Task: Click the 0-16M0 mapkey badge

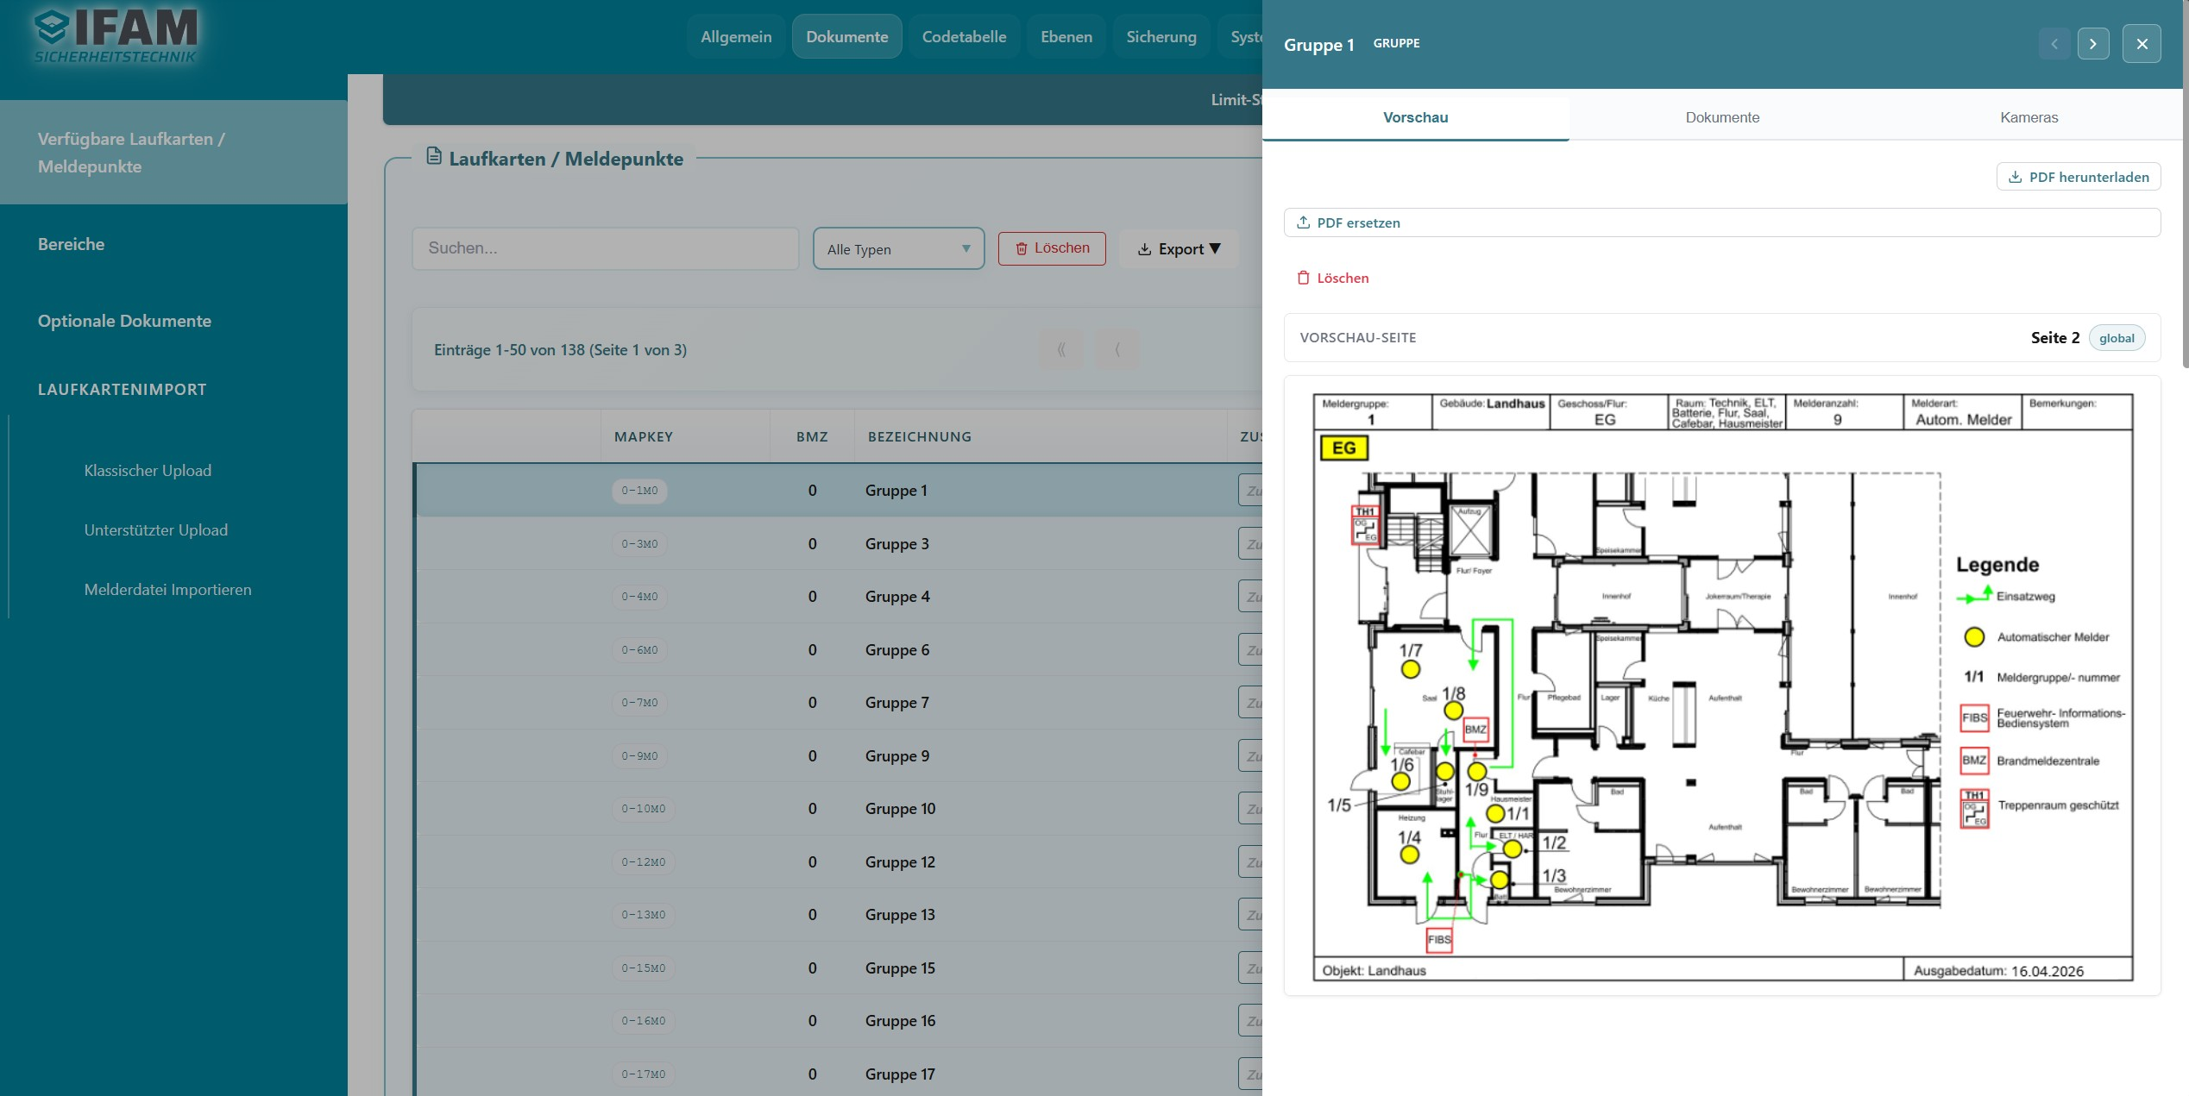Action: [643, 1021]
